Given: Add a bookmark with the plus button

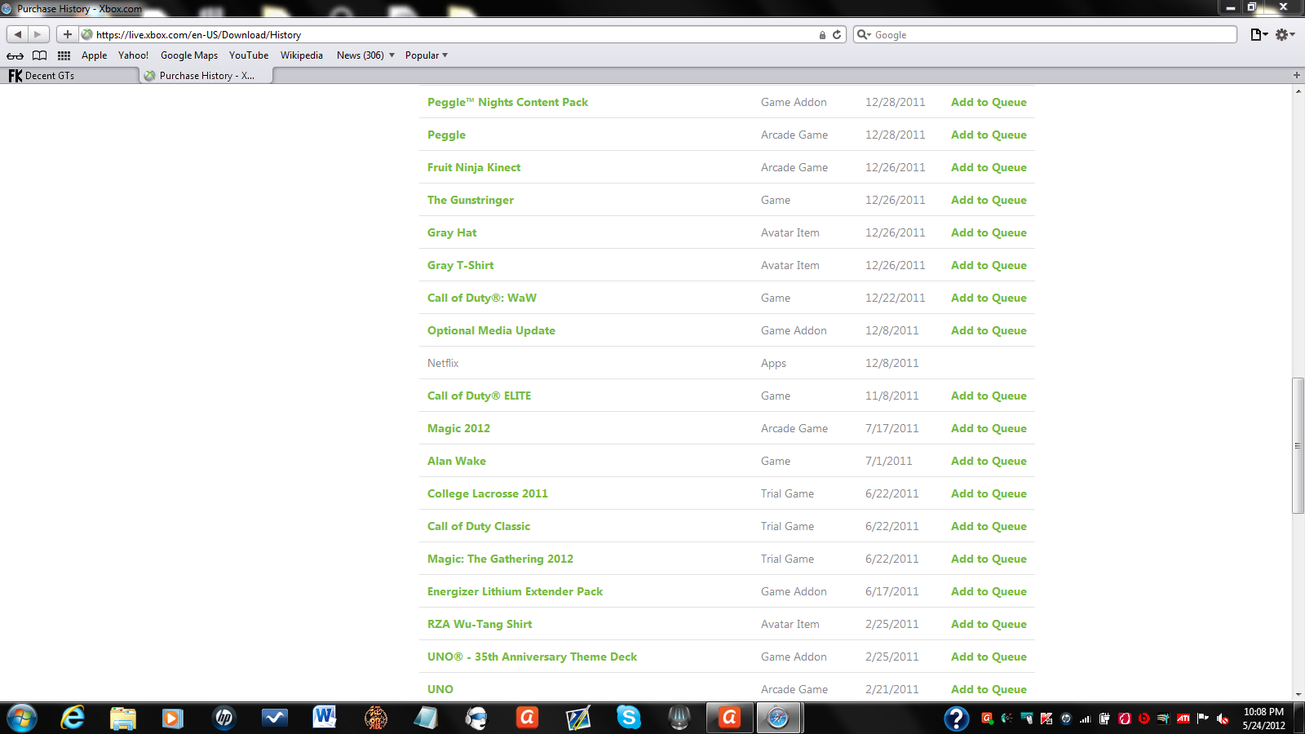Looking at the screenshot, I should (68, 34).
